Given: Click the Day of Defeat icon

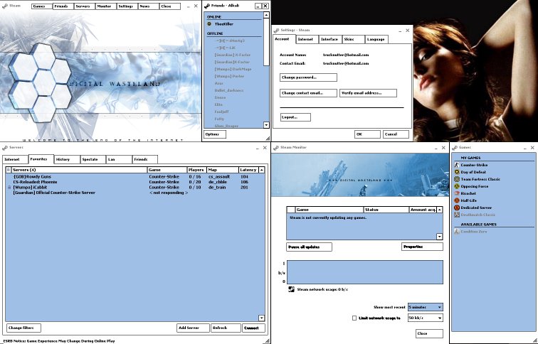Looking at the screenshot, I should click(x=457, y=172).
